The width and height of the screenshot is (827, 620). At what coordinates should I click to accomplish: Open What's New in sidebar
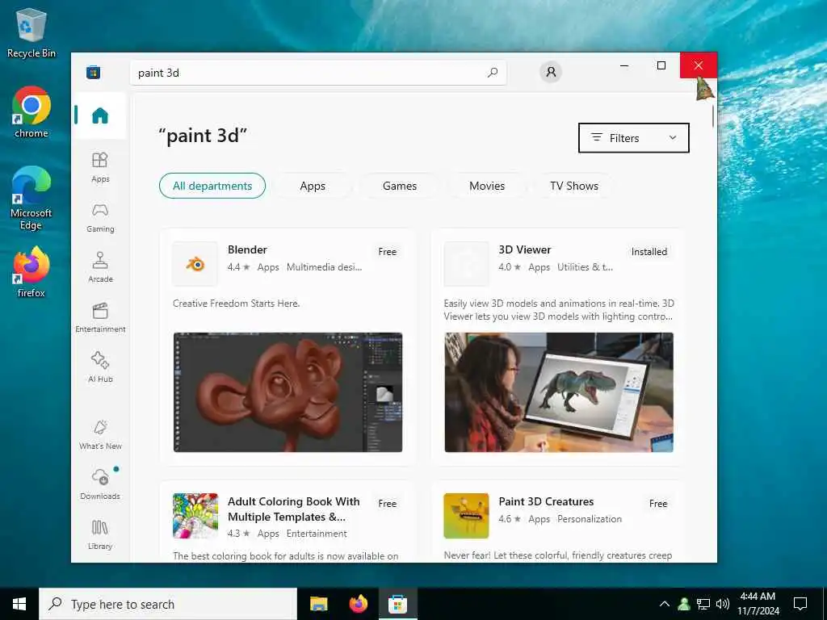pyautogui.click(x=99, y=435)
